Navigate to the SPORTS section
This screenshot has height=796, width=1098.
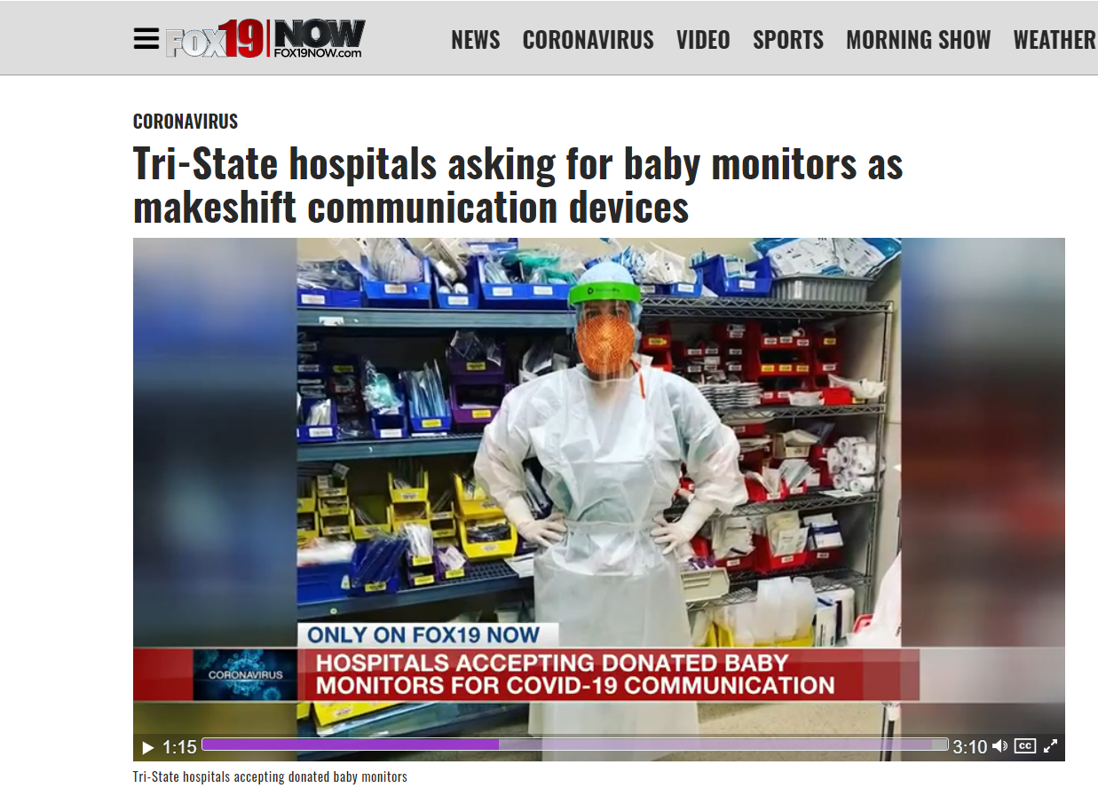(788, 40)
